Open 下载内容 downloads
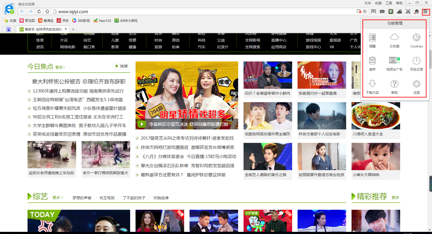The height and width of the screenshot is (234, 432). tap(372, 84)
